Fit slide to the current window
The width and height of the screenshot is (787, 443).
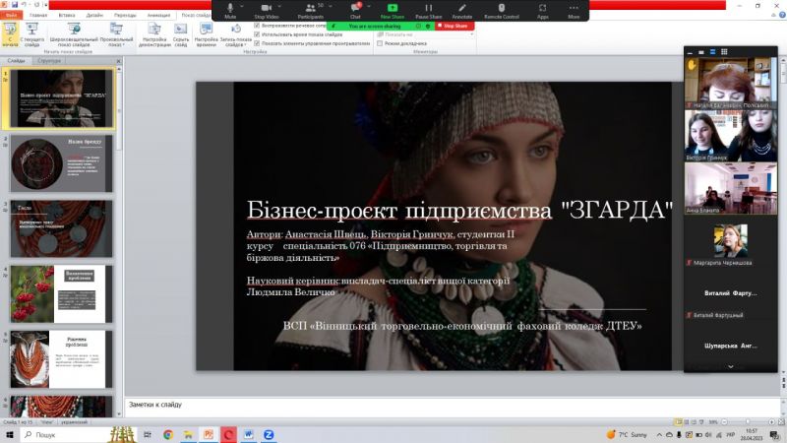click(781, 422)
